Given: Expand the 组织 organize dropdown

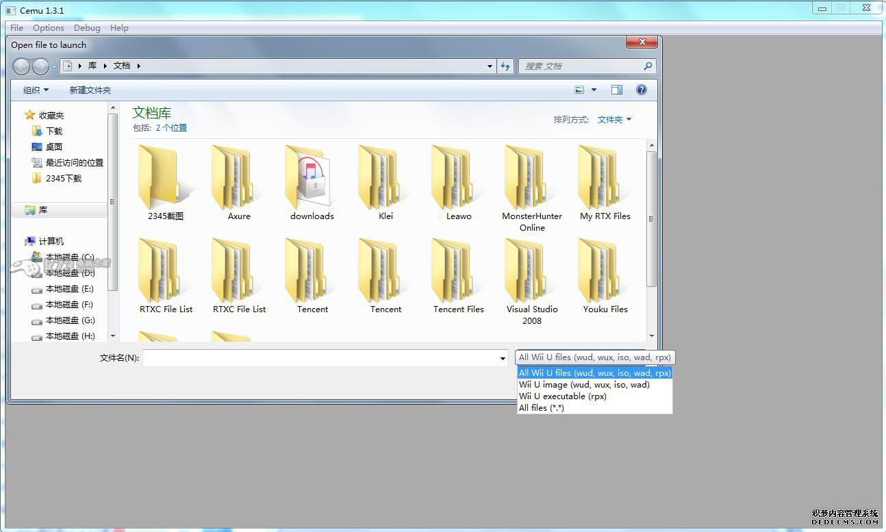Looking at the screenshot, I should tap(36, 90).
